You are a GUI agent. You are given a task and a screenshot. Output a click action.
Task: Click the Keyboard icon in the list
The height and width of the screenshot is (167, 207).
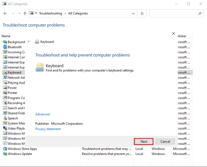(x=5, y=73)
